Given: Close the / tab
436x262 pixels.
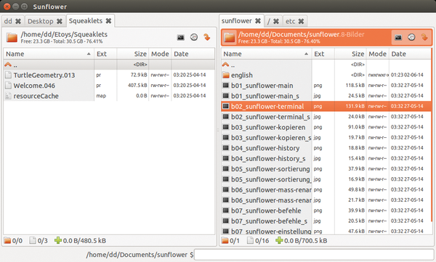Looking at the screenshot, I should tap(276, 21).
